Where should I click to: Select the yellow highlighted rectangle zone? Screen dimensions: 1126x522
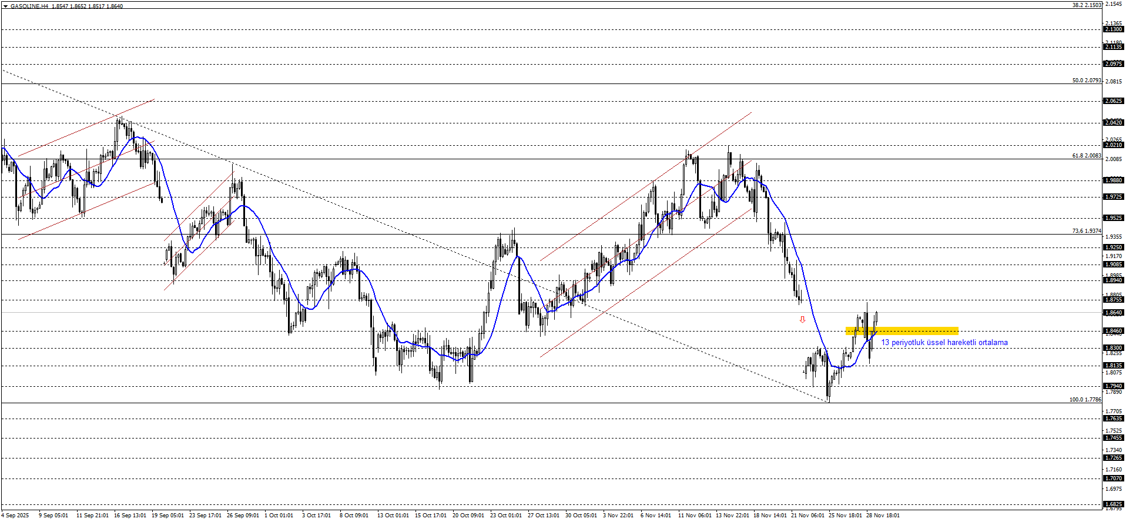point(902,331)
